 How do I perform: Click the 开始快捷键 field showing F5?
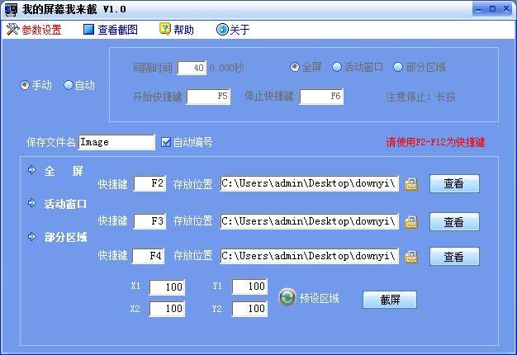[208, 97]
